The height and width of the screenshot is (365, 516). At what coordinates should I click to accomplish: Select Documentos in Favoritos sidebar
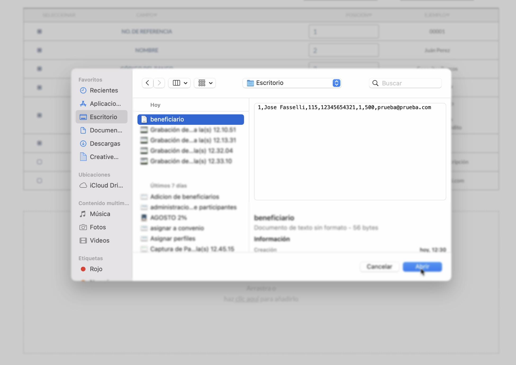tap(105, 130)
